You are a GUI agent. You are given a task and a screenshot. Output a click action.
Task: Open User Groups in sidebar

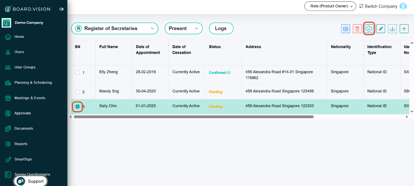(x=25, y=67)
